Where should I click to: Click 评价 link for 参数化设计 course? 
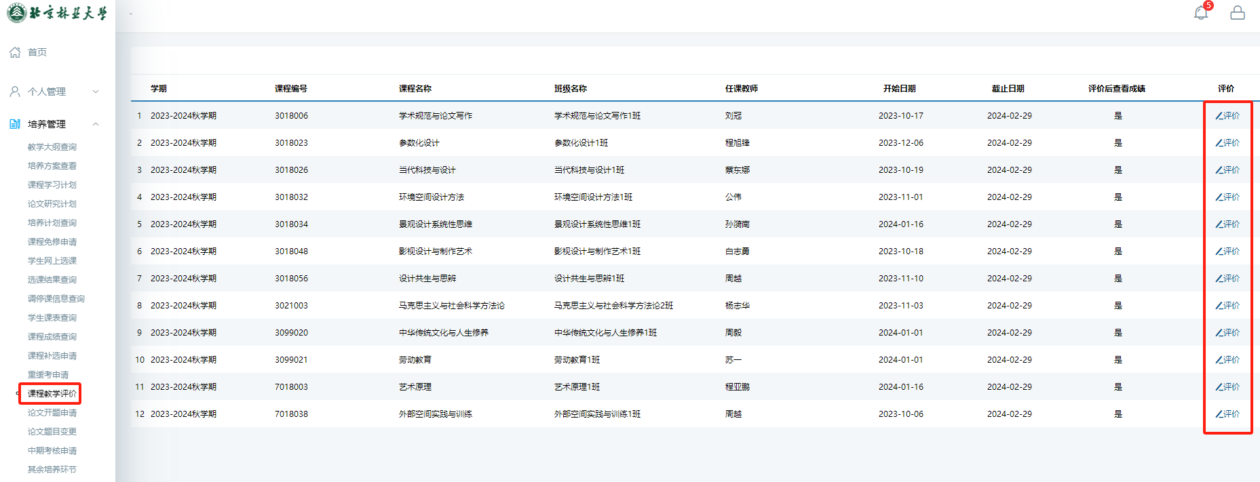click(x=1227, y=143)
